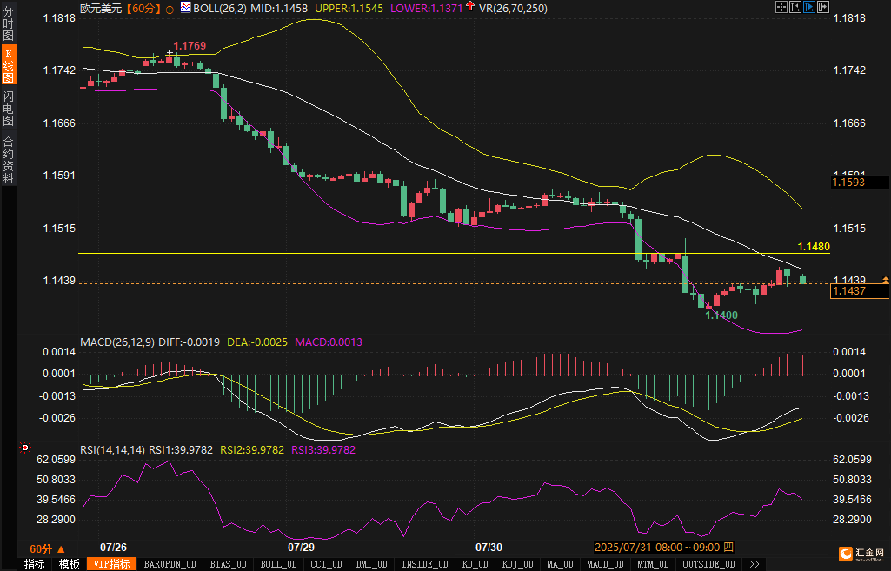This screenshot has width=891, height=571.
Task: Click the DIFF:-0.0019 value
Action: [189, 342]
